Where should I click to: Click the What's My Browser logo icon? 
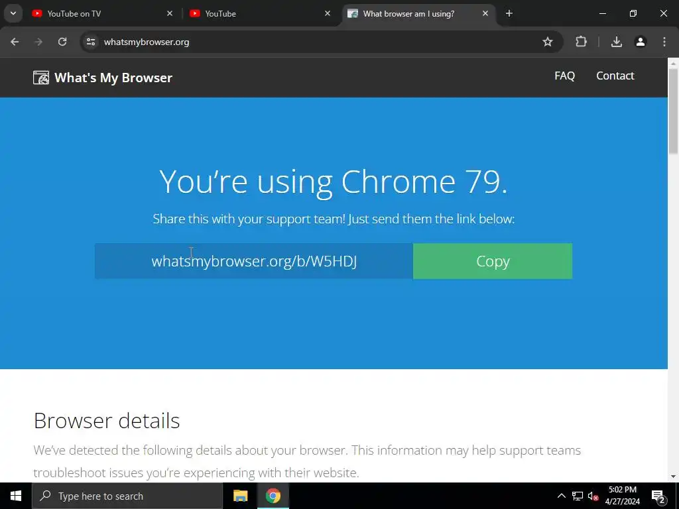click(41, 78)
